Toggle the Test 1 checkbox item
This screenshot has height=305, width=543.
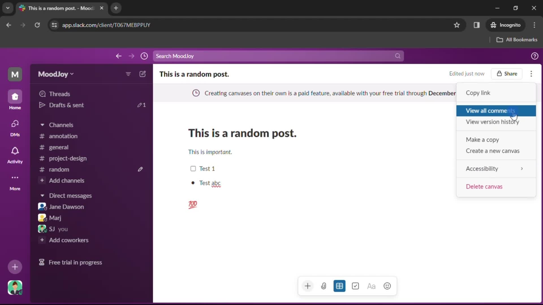193,168
